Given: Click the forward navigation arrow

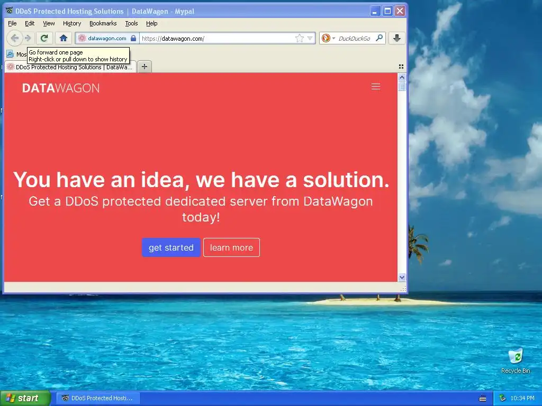Looking at the screenshot, I should [x=28, y=38].
